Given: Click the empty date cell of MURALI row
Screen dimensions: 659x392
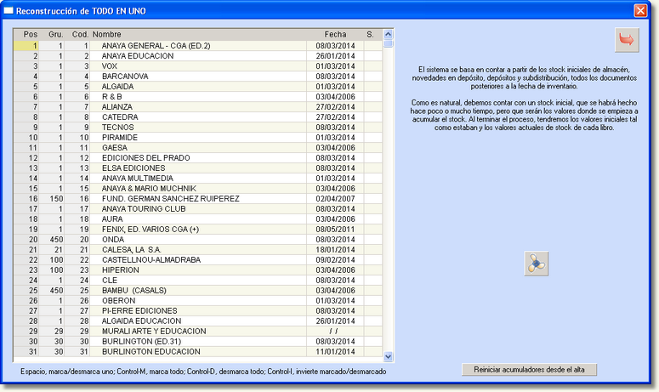Looking at the screenshot, I should coord(335,331).
